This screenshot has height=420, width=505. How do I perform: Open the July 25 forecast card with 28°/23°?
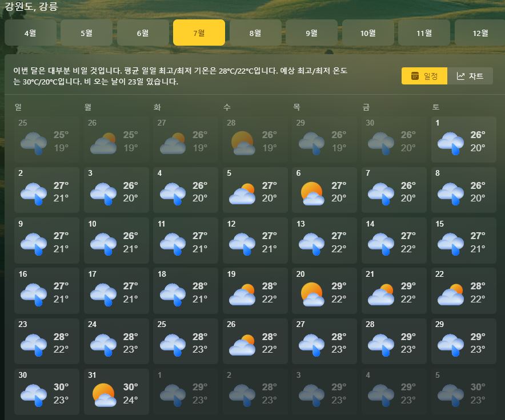coord(186,341)
